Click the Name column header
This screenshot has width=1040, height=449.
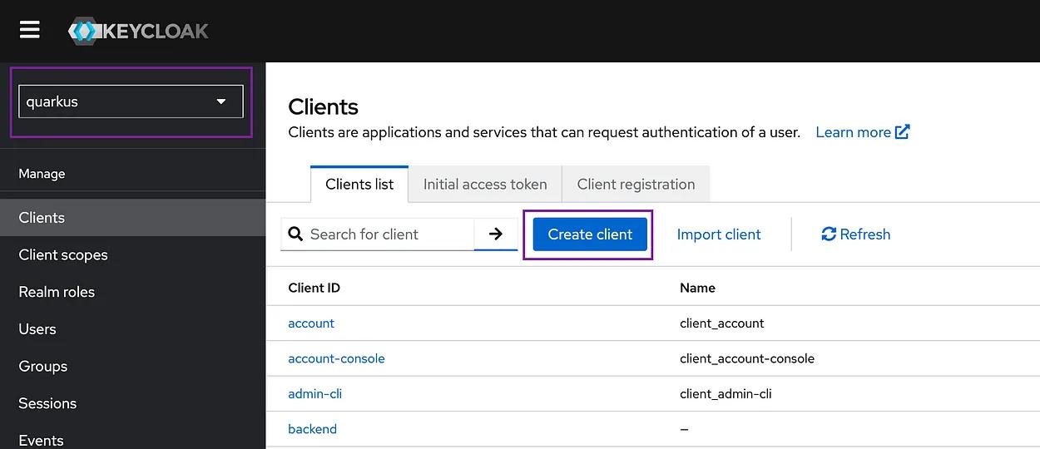click(x=697, y=288)
